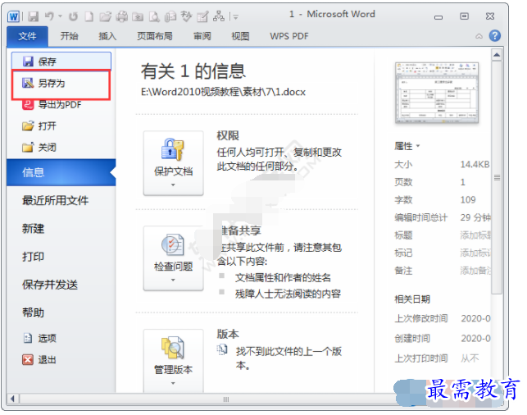
Task: Open the 文件 tab
Action: point(27,36)
